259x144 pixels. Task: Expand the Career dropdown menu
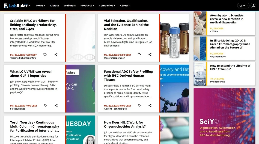125,5
